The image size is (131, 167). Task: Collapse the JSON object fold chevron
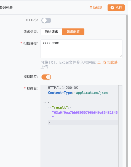coord(45,103)
